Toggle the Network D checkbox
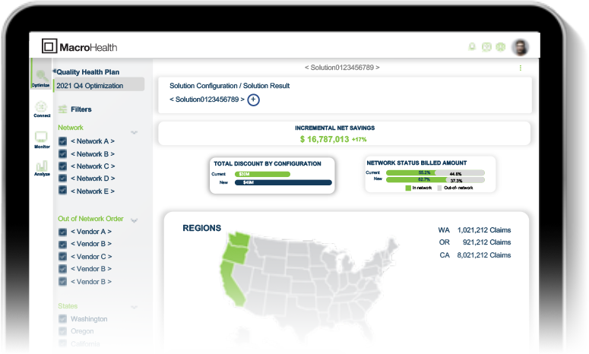The width and height of the screenshot is (589, 354). (63, 178)
